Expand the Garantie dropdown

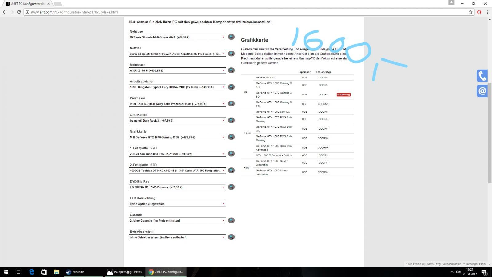coord(177,220)
